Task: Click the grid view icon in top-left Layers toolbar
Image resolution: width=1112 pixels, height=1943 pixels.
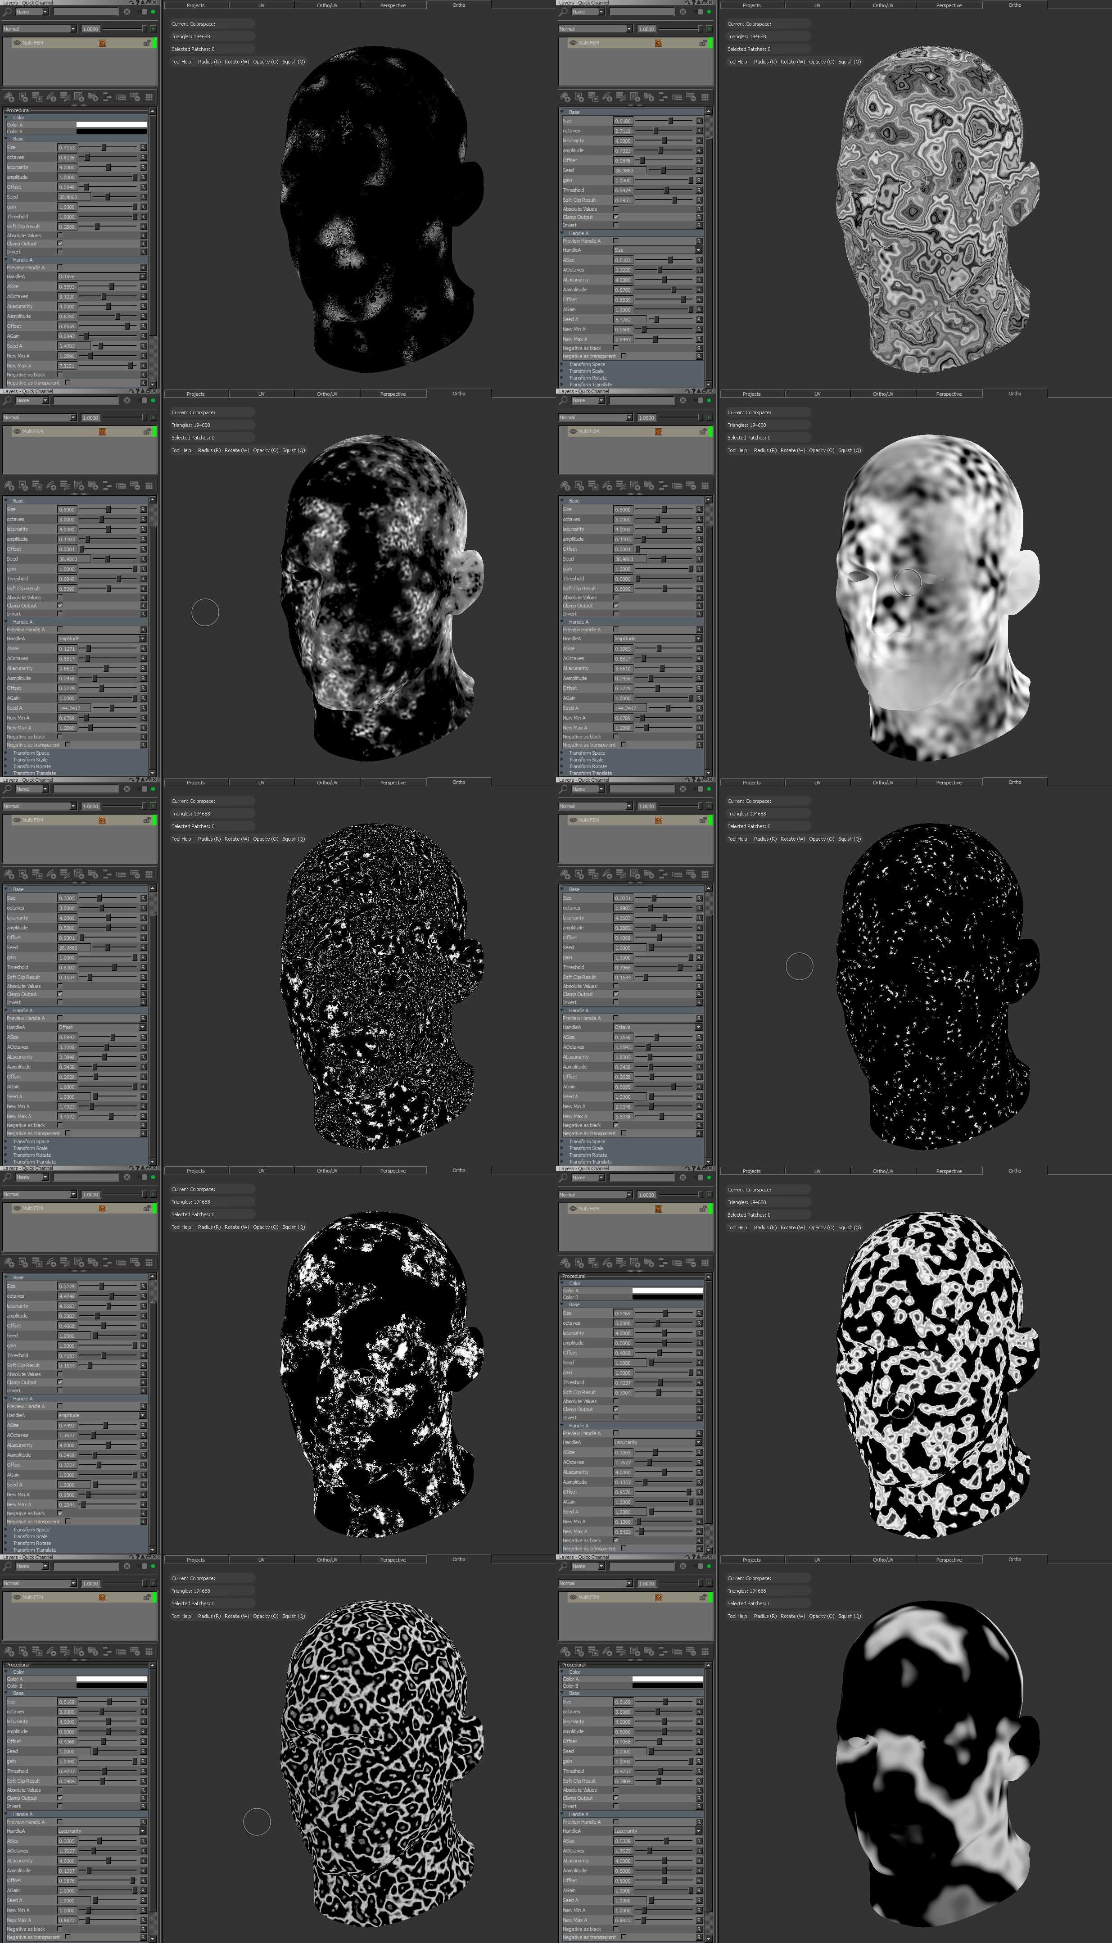Action: pos(149,98)
